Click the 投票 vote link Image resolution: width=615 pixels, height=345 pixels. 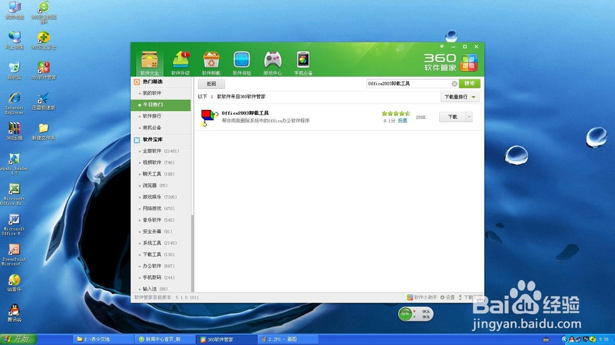[402, 121]
